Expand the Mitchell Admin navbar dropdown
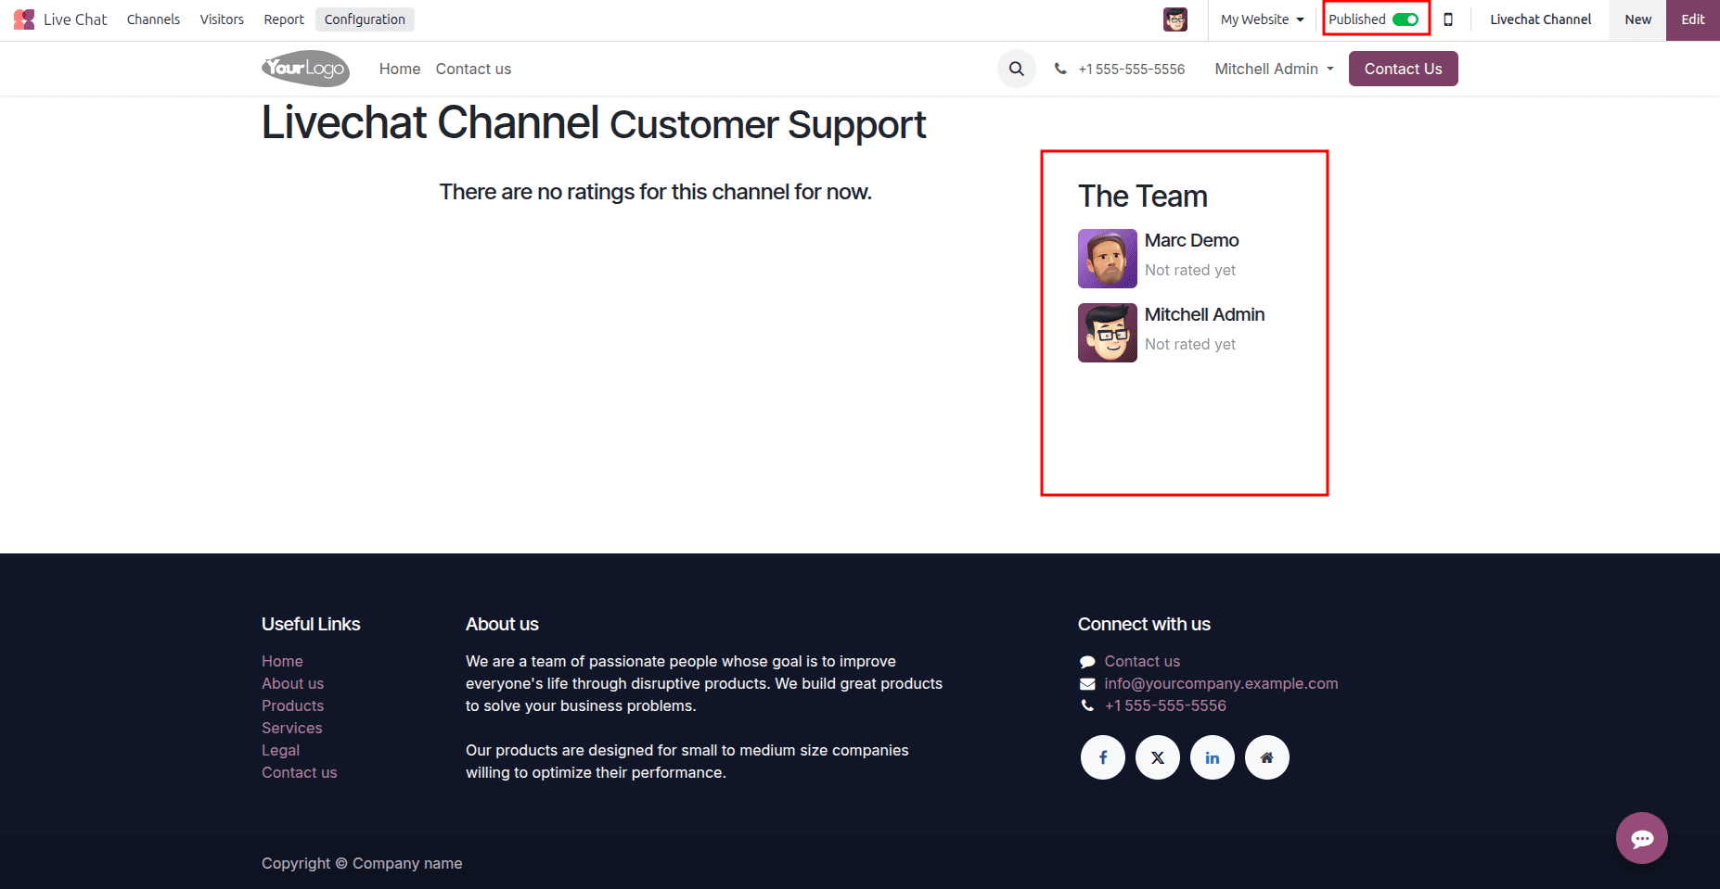The image size is (1720, 889). (x=1273, y=68)
